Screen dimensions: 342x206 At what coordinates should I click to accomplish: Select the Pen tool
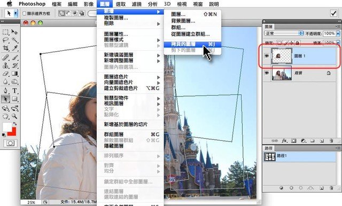5,91
